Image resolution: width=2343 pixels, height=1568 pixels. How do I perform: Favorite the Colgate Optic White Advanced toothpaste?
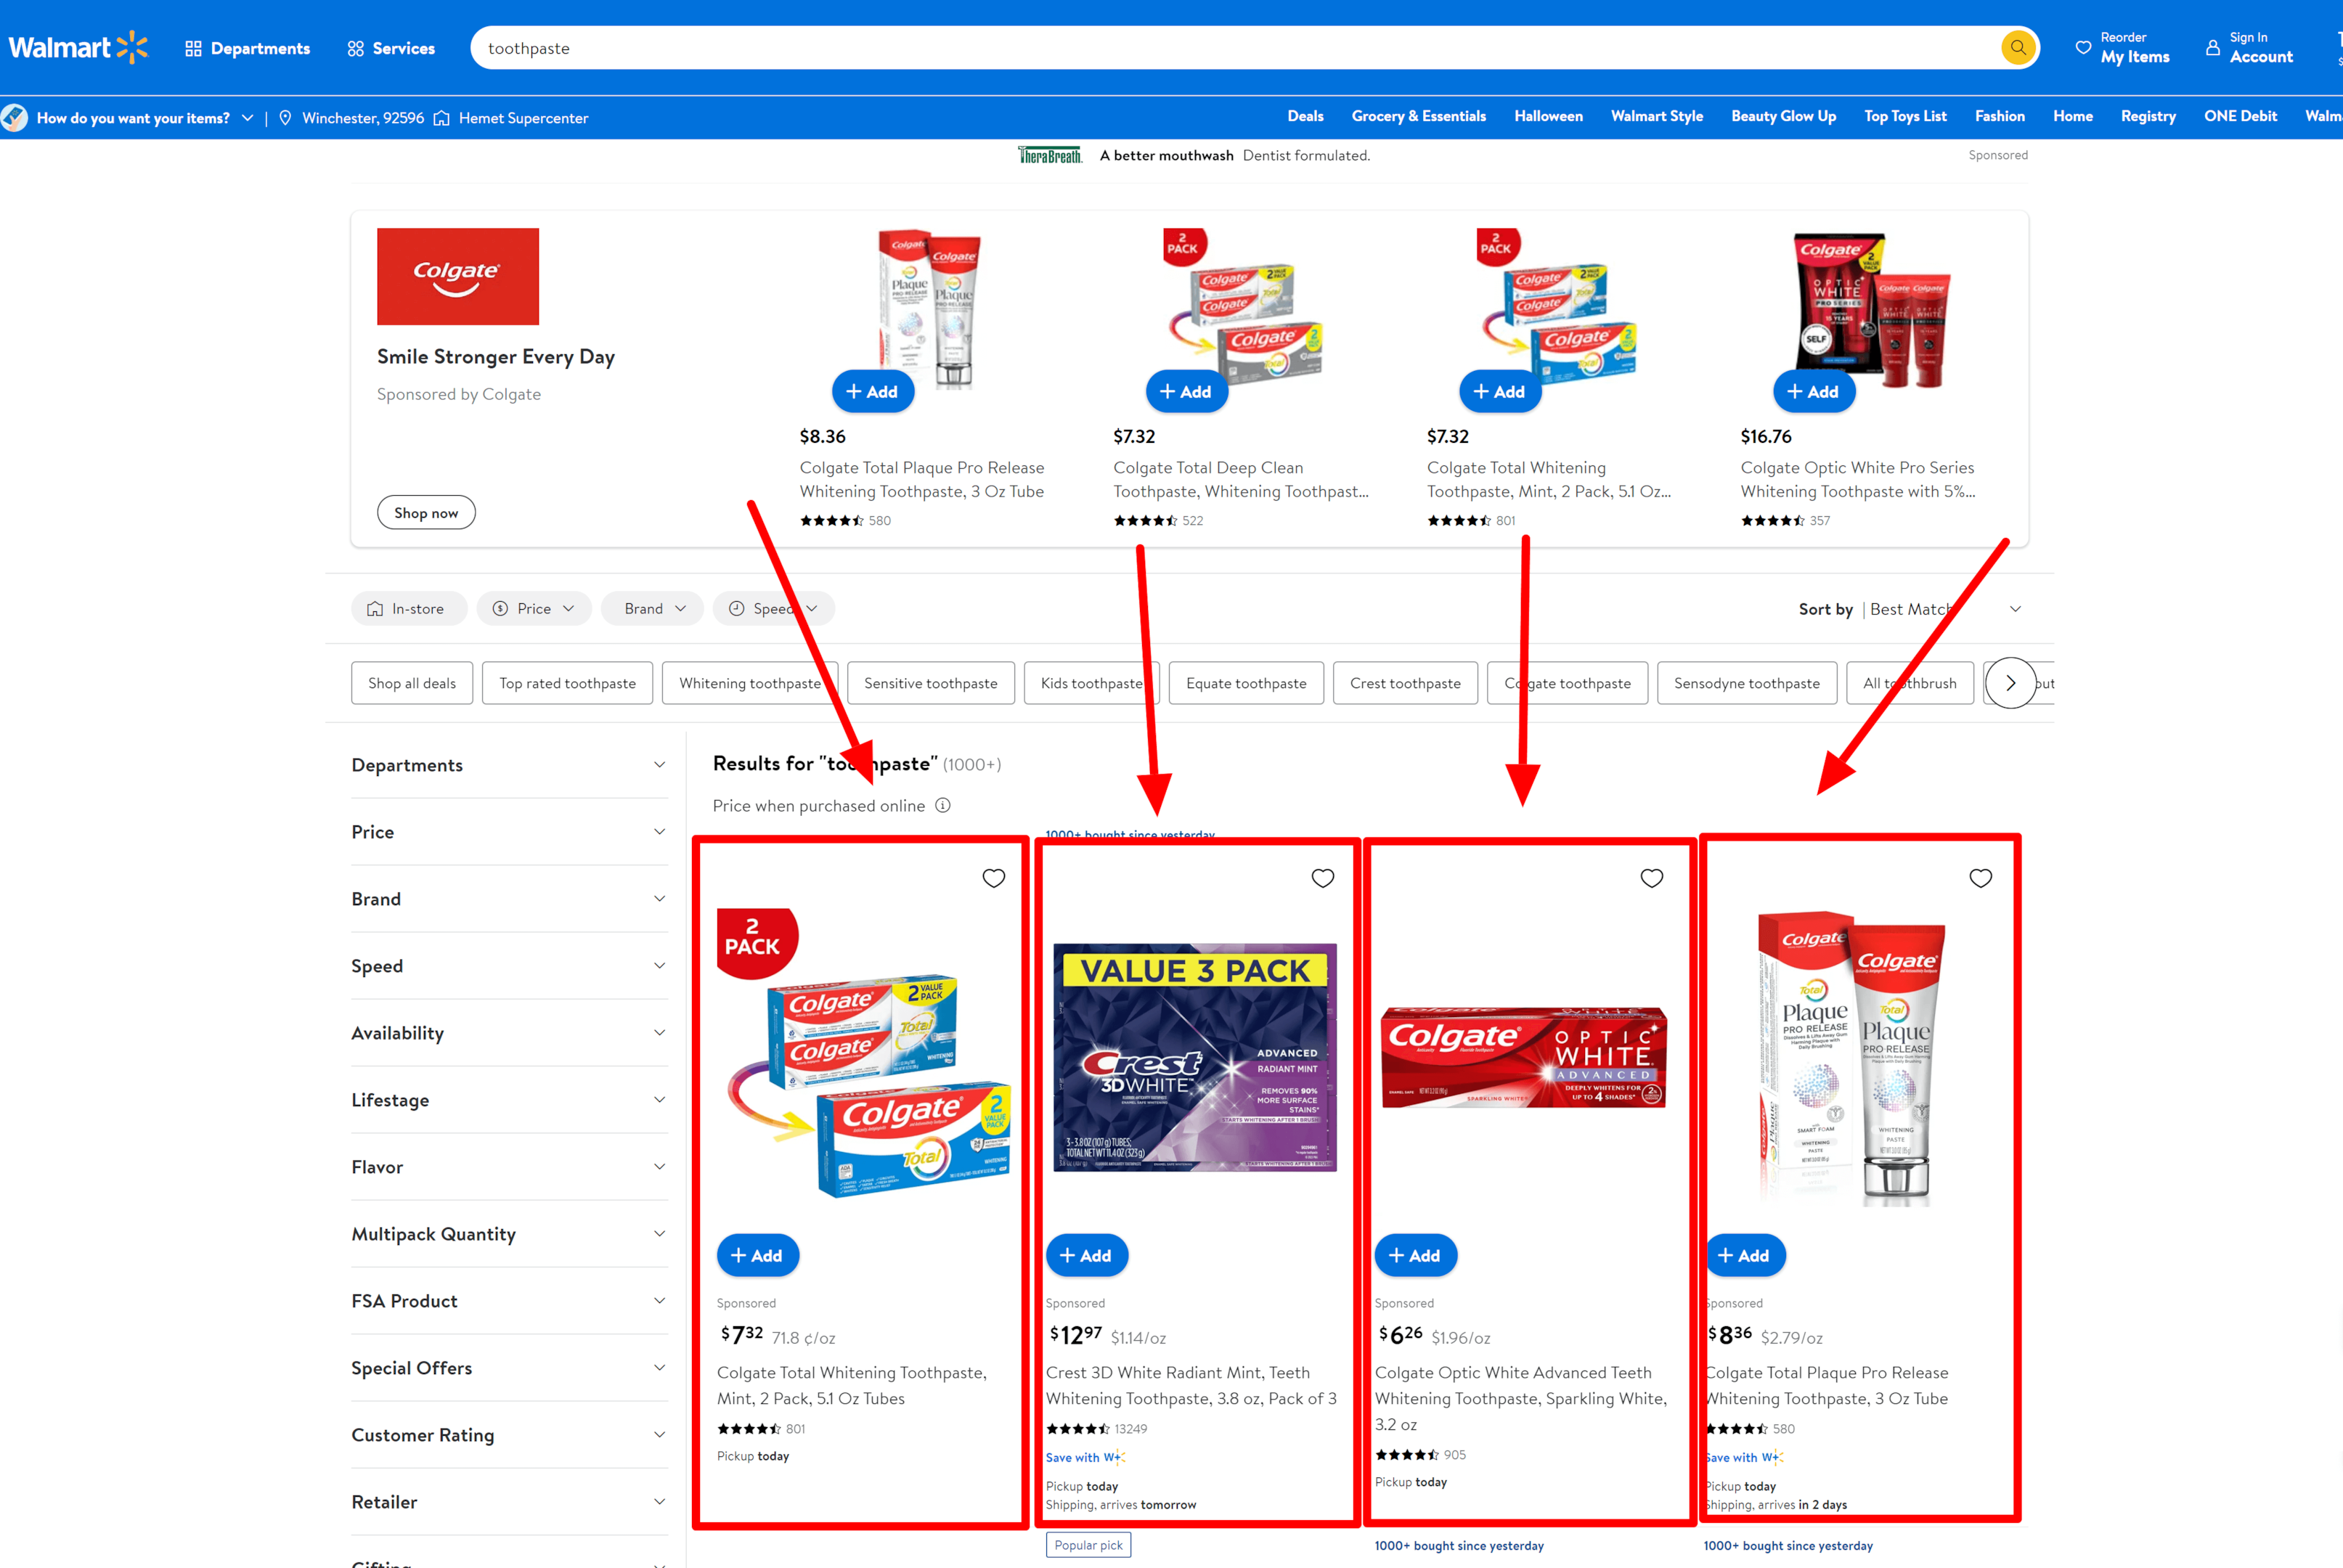[1651, 878]
